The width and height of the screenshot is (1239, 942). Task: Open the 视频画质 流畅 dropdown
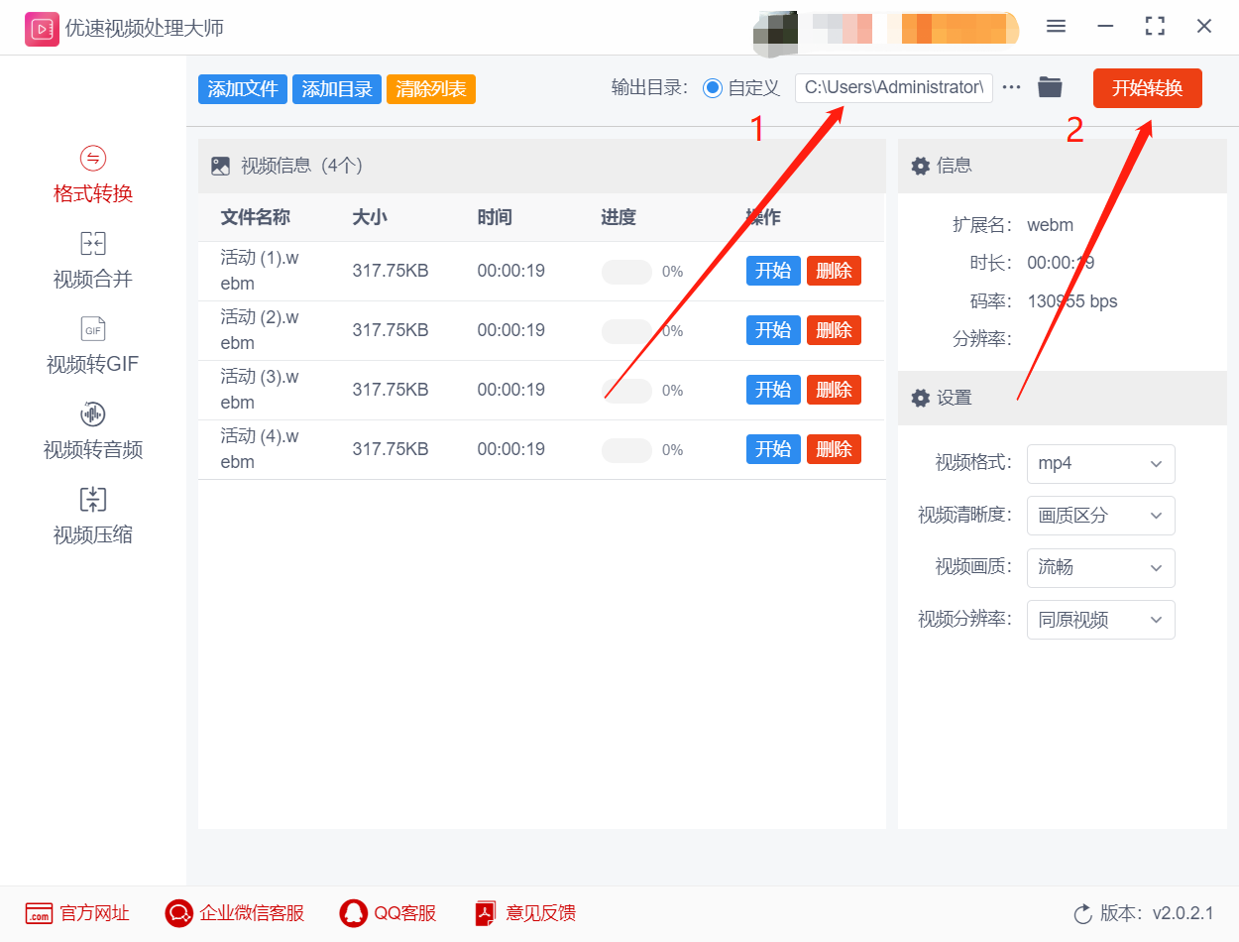coord(1100,568)
